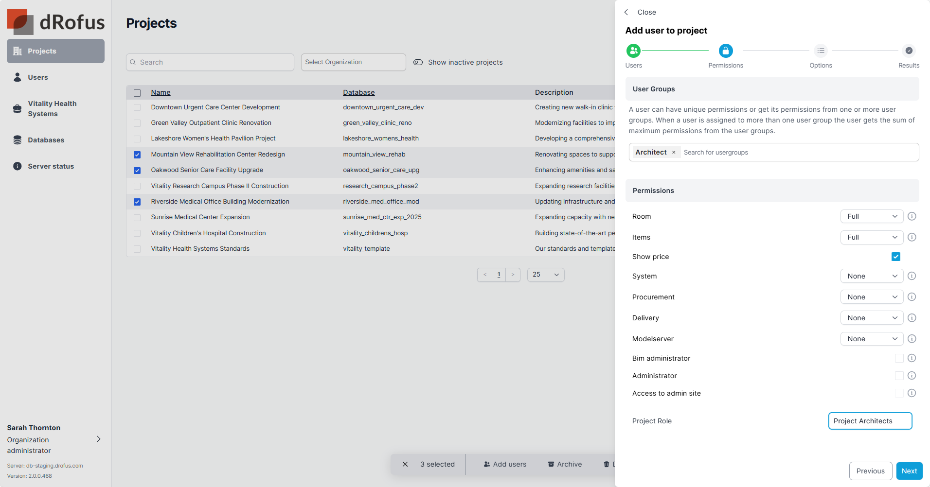Screen dimensions: 930x487
Task: Click the Previous button
Action: click(x=870, y=471)
